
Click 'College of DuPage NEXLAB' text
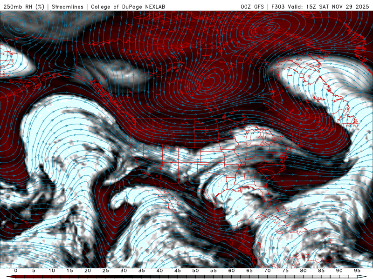(128, 7)
